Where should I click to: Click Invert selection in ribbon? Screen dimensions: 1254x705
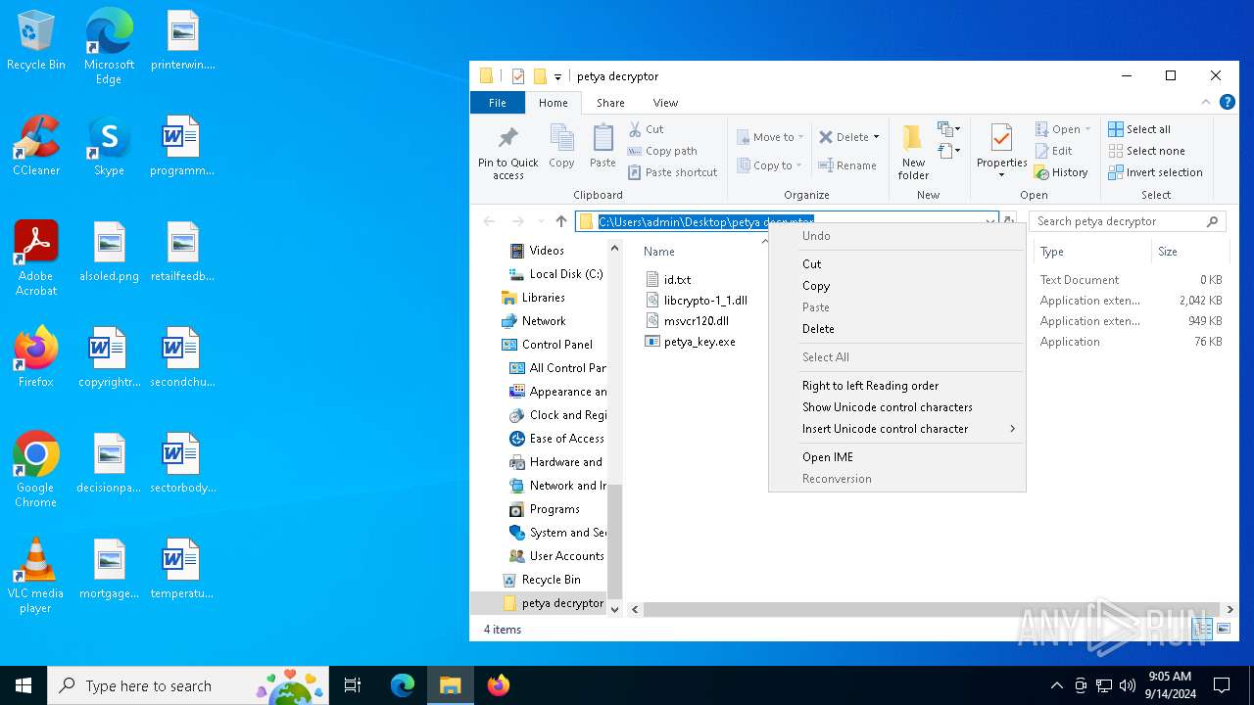point(1155,172)
